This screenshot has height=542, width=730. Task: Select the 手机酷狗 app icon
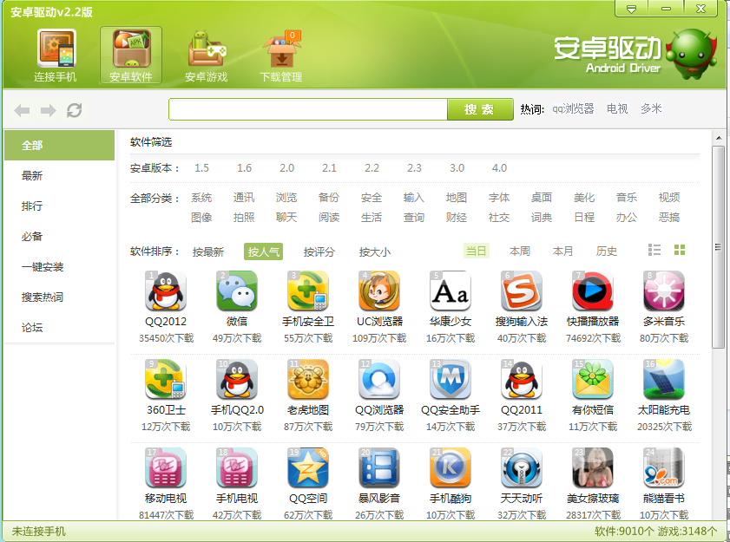[450, 468]
